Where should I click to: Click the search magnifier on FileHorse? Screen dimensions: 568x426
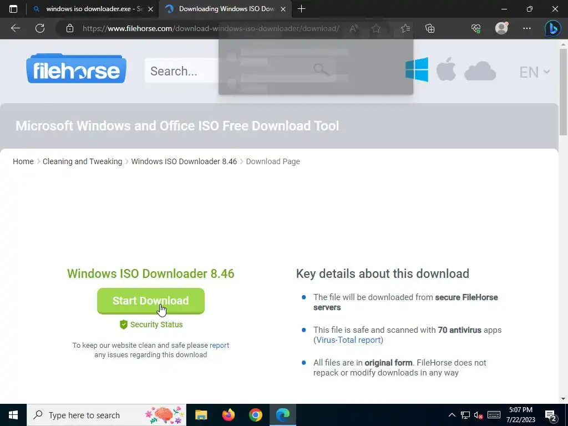321,69
